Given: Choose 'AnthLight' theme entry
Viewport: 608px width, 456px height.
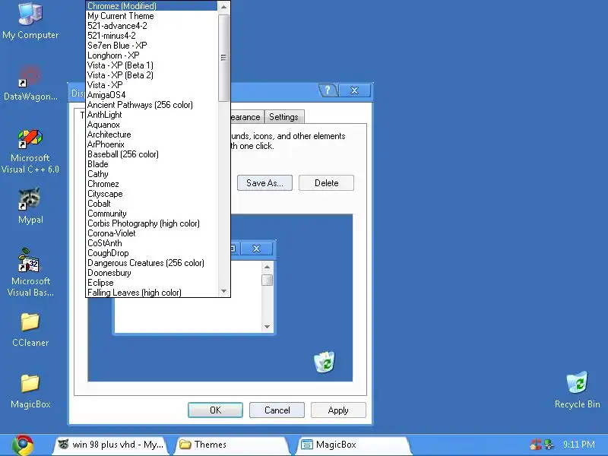Looking at the screenshot, I should coord(151,115).
